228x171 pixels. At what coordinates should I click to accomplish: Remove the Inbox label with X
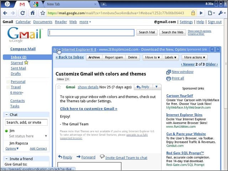click(68, 79)
